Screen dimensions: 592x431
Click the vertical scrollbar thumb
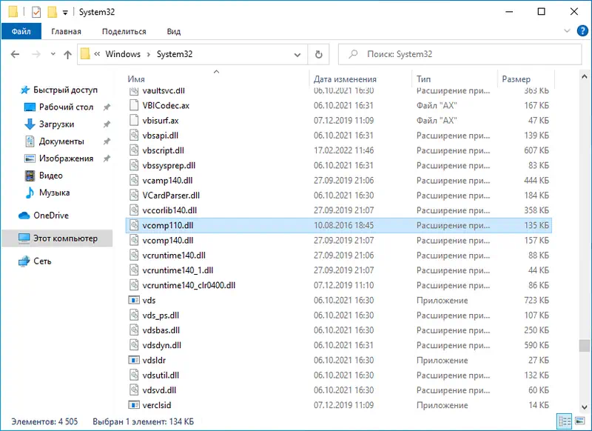[x=585, y=346]
